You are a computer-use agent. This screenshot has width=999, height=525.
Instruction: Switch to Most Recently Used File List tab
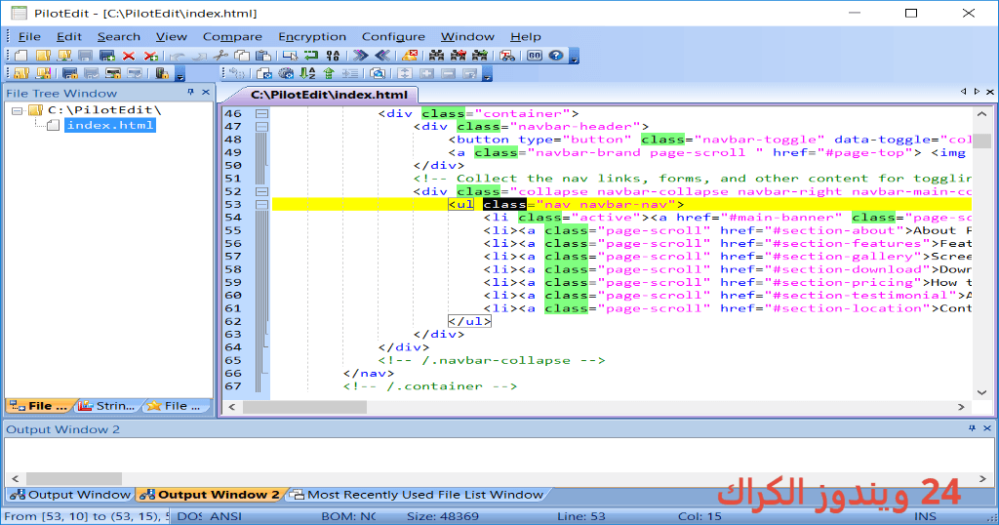[418, 495]
